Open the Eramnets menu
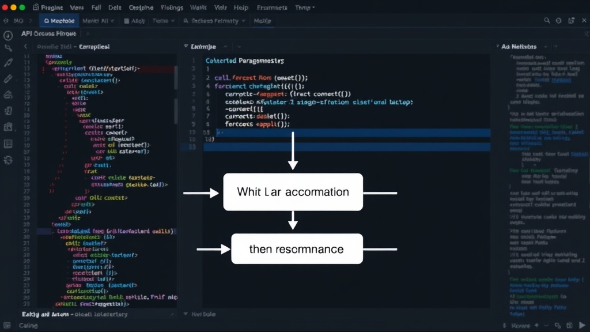590x332 pixels. pos(272,7)
